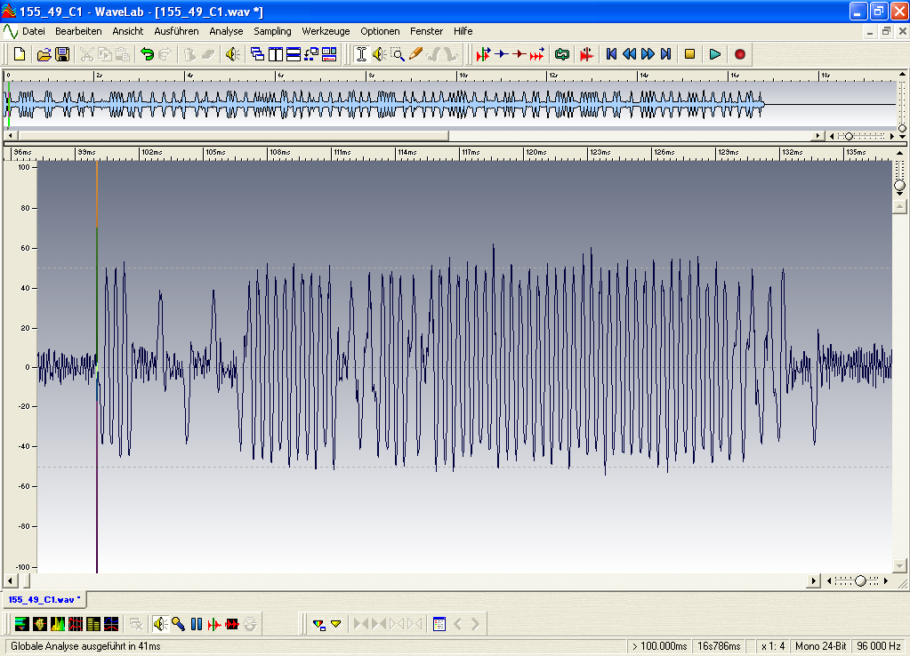This screenshot has height=656, width=910.
Task: Click the Save file disk icon
Action: pyautogui.click(x=62, y=54)
